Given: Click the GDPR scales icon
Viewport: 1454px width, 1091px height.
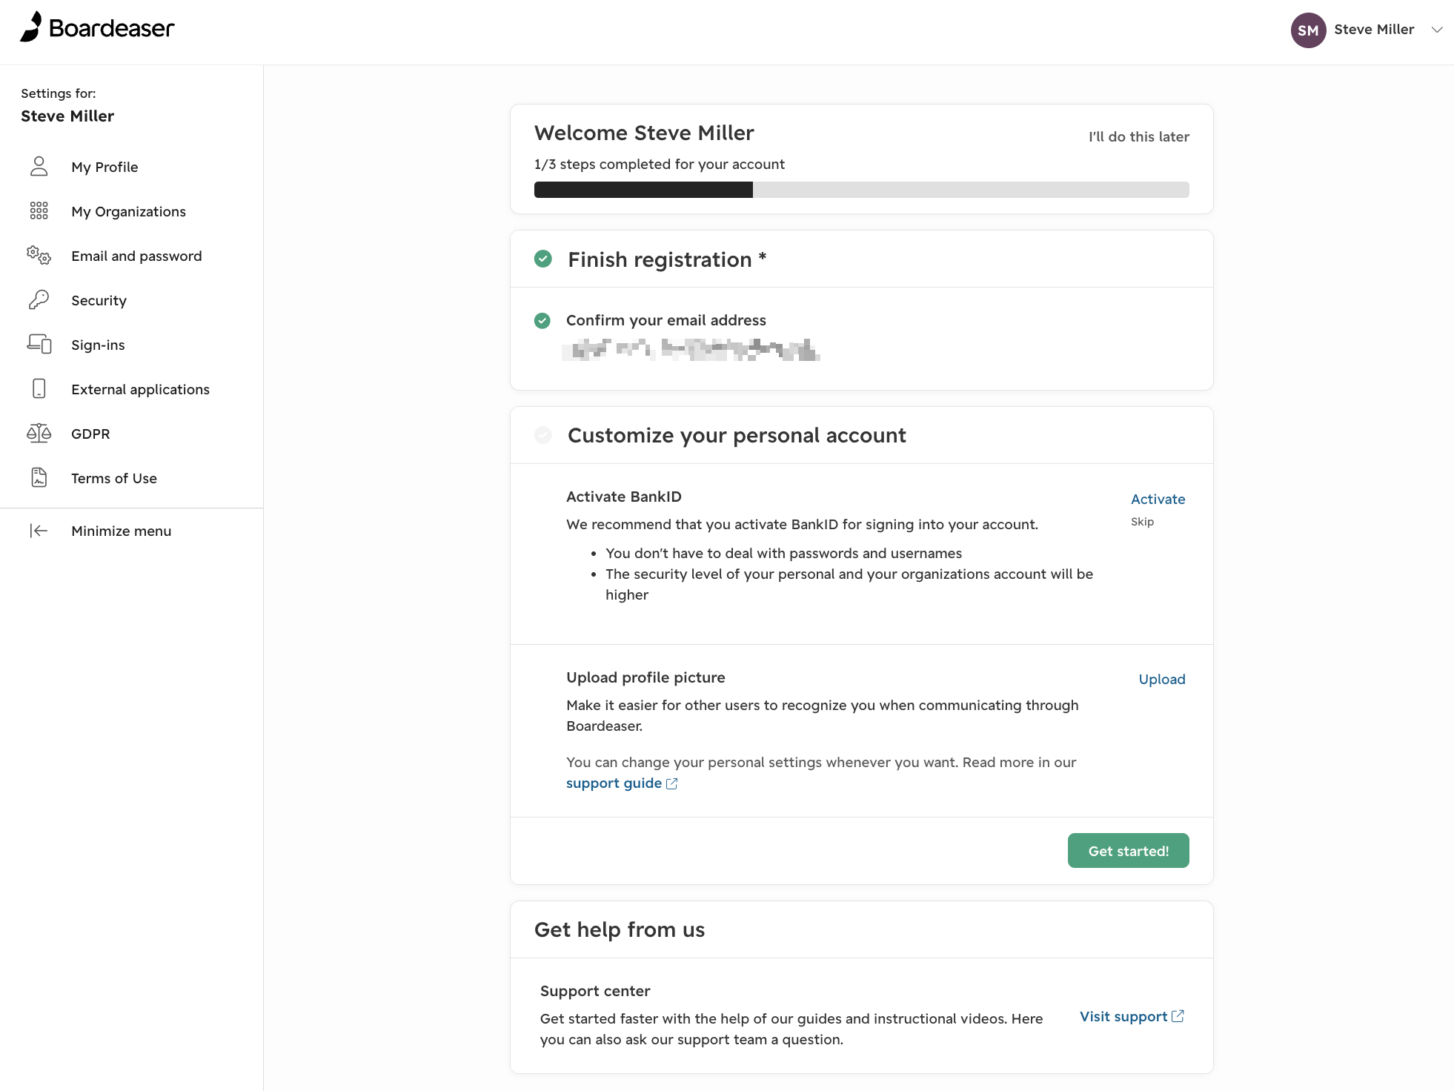Looking at the screenshot, I should point(39,434).
